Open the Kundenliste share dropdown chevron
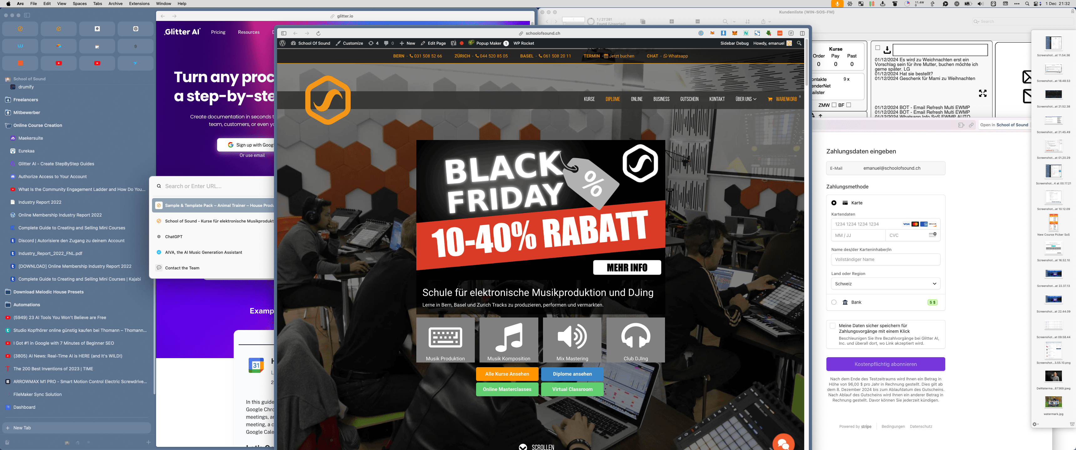Screen dimensions: 1076x450 click(x=769, y=21)
